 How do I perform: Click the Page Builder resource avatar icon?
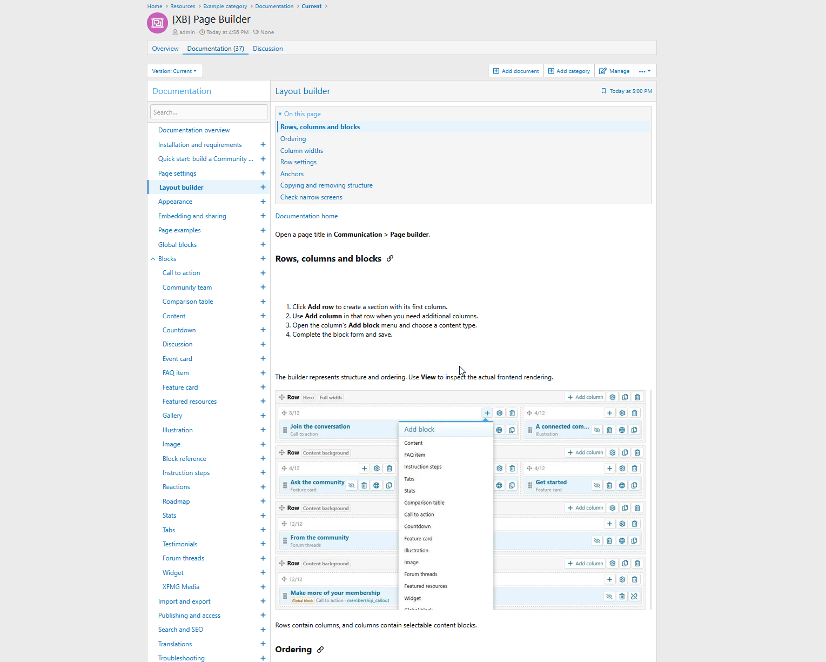pos(157,23)
